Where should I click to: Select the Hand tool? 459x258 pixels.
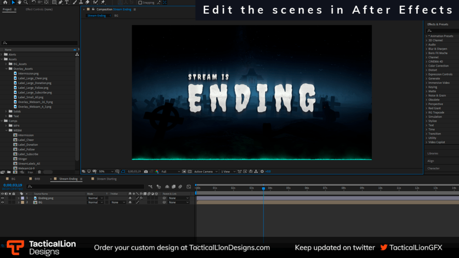(19, 2)
